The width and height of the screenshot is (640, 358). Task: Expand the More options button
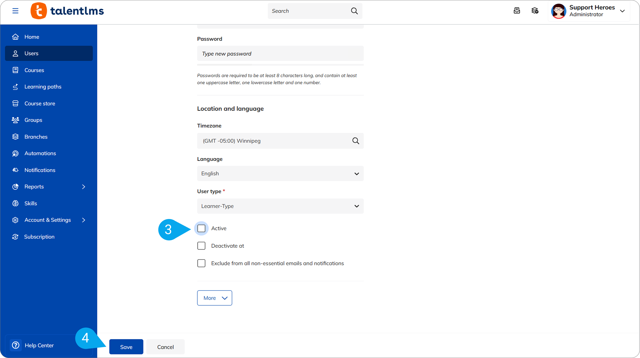coord(214,298)
